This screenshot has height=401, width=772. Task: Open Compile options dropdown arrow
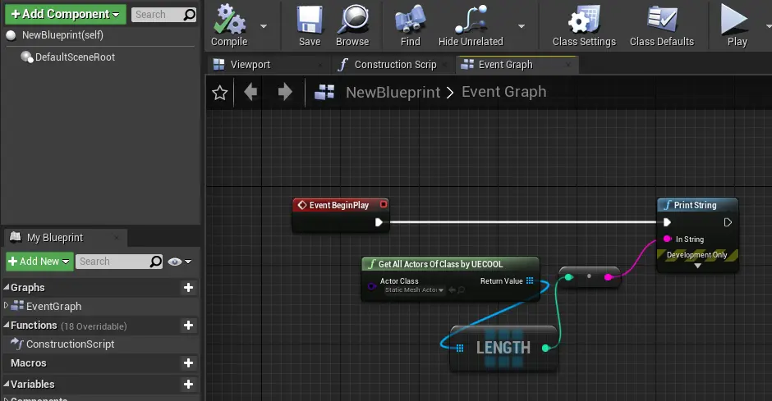point(264,26)
